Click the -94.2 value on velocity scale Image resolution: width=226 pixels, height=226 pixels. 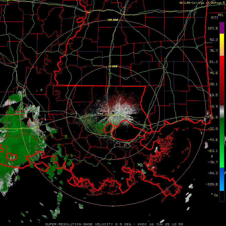coord(213,173)
